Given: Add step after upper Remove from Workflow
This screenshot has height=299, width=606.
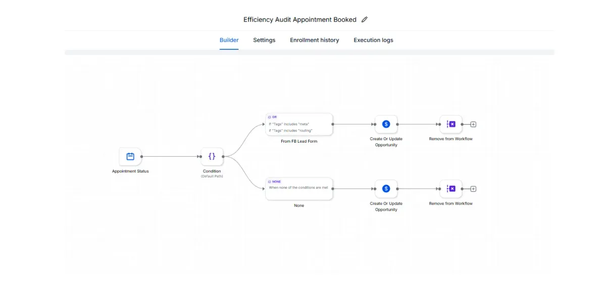Looking at the screenshot, I should [473, 124].
